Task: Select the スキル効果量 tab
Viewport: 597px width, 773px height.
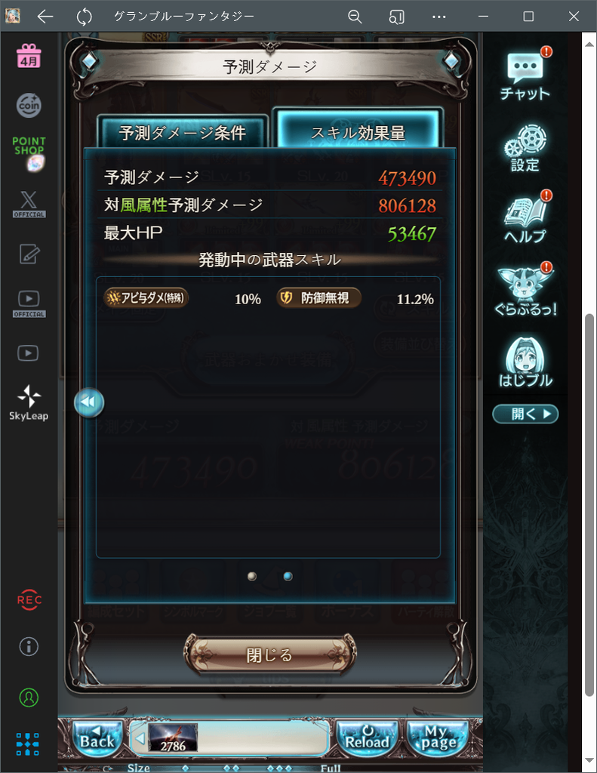Action: coord(359,131)
